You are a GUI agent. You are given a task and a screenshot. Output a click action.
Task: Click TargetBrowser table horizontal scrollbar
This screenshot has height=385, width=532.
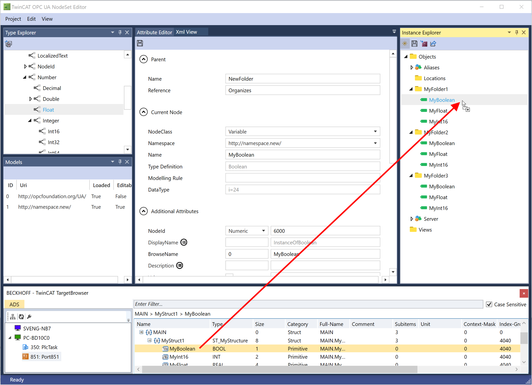[x=280, y=370]
